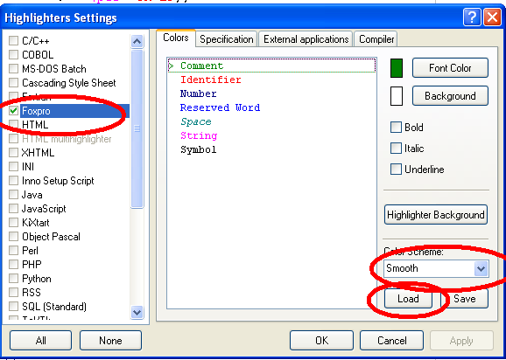Select Python in the language list
The width and height of the screenshot is (506, 360).
(x=37, y=278)
